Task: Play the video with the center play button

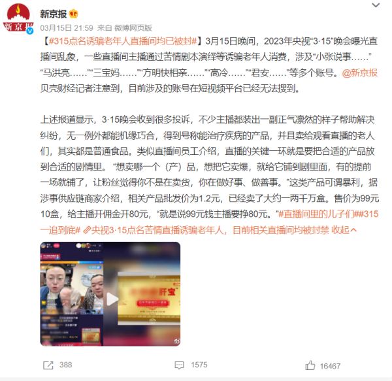Action: [112, 299]
